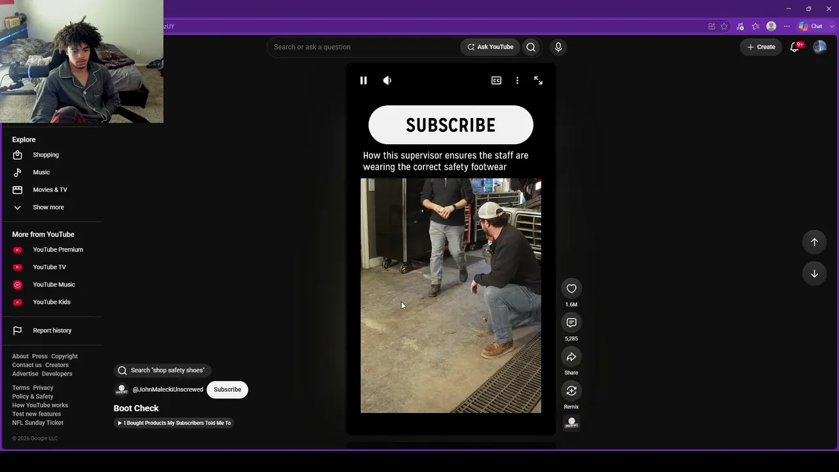Click the clapperboard icon beside Movies & TV

(18, 190)
